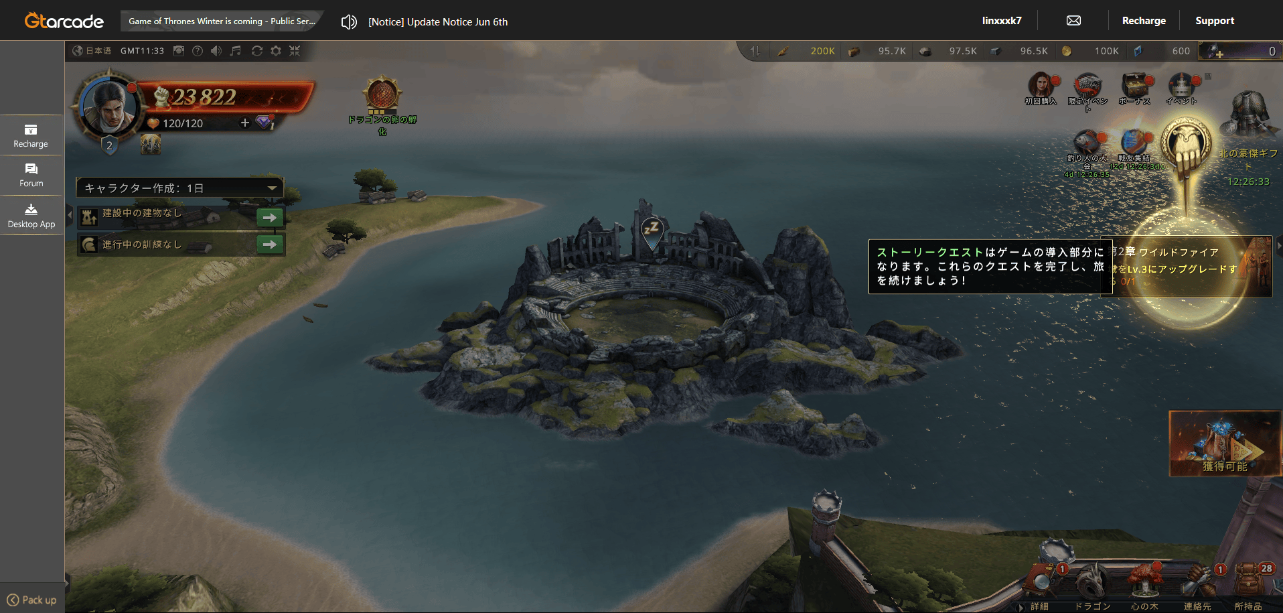Open the Update Notice Jun 6th announcement
The width and height of the screenshot is (1283, 613).
[438, 22]
